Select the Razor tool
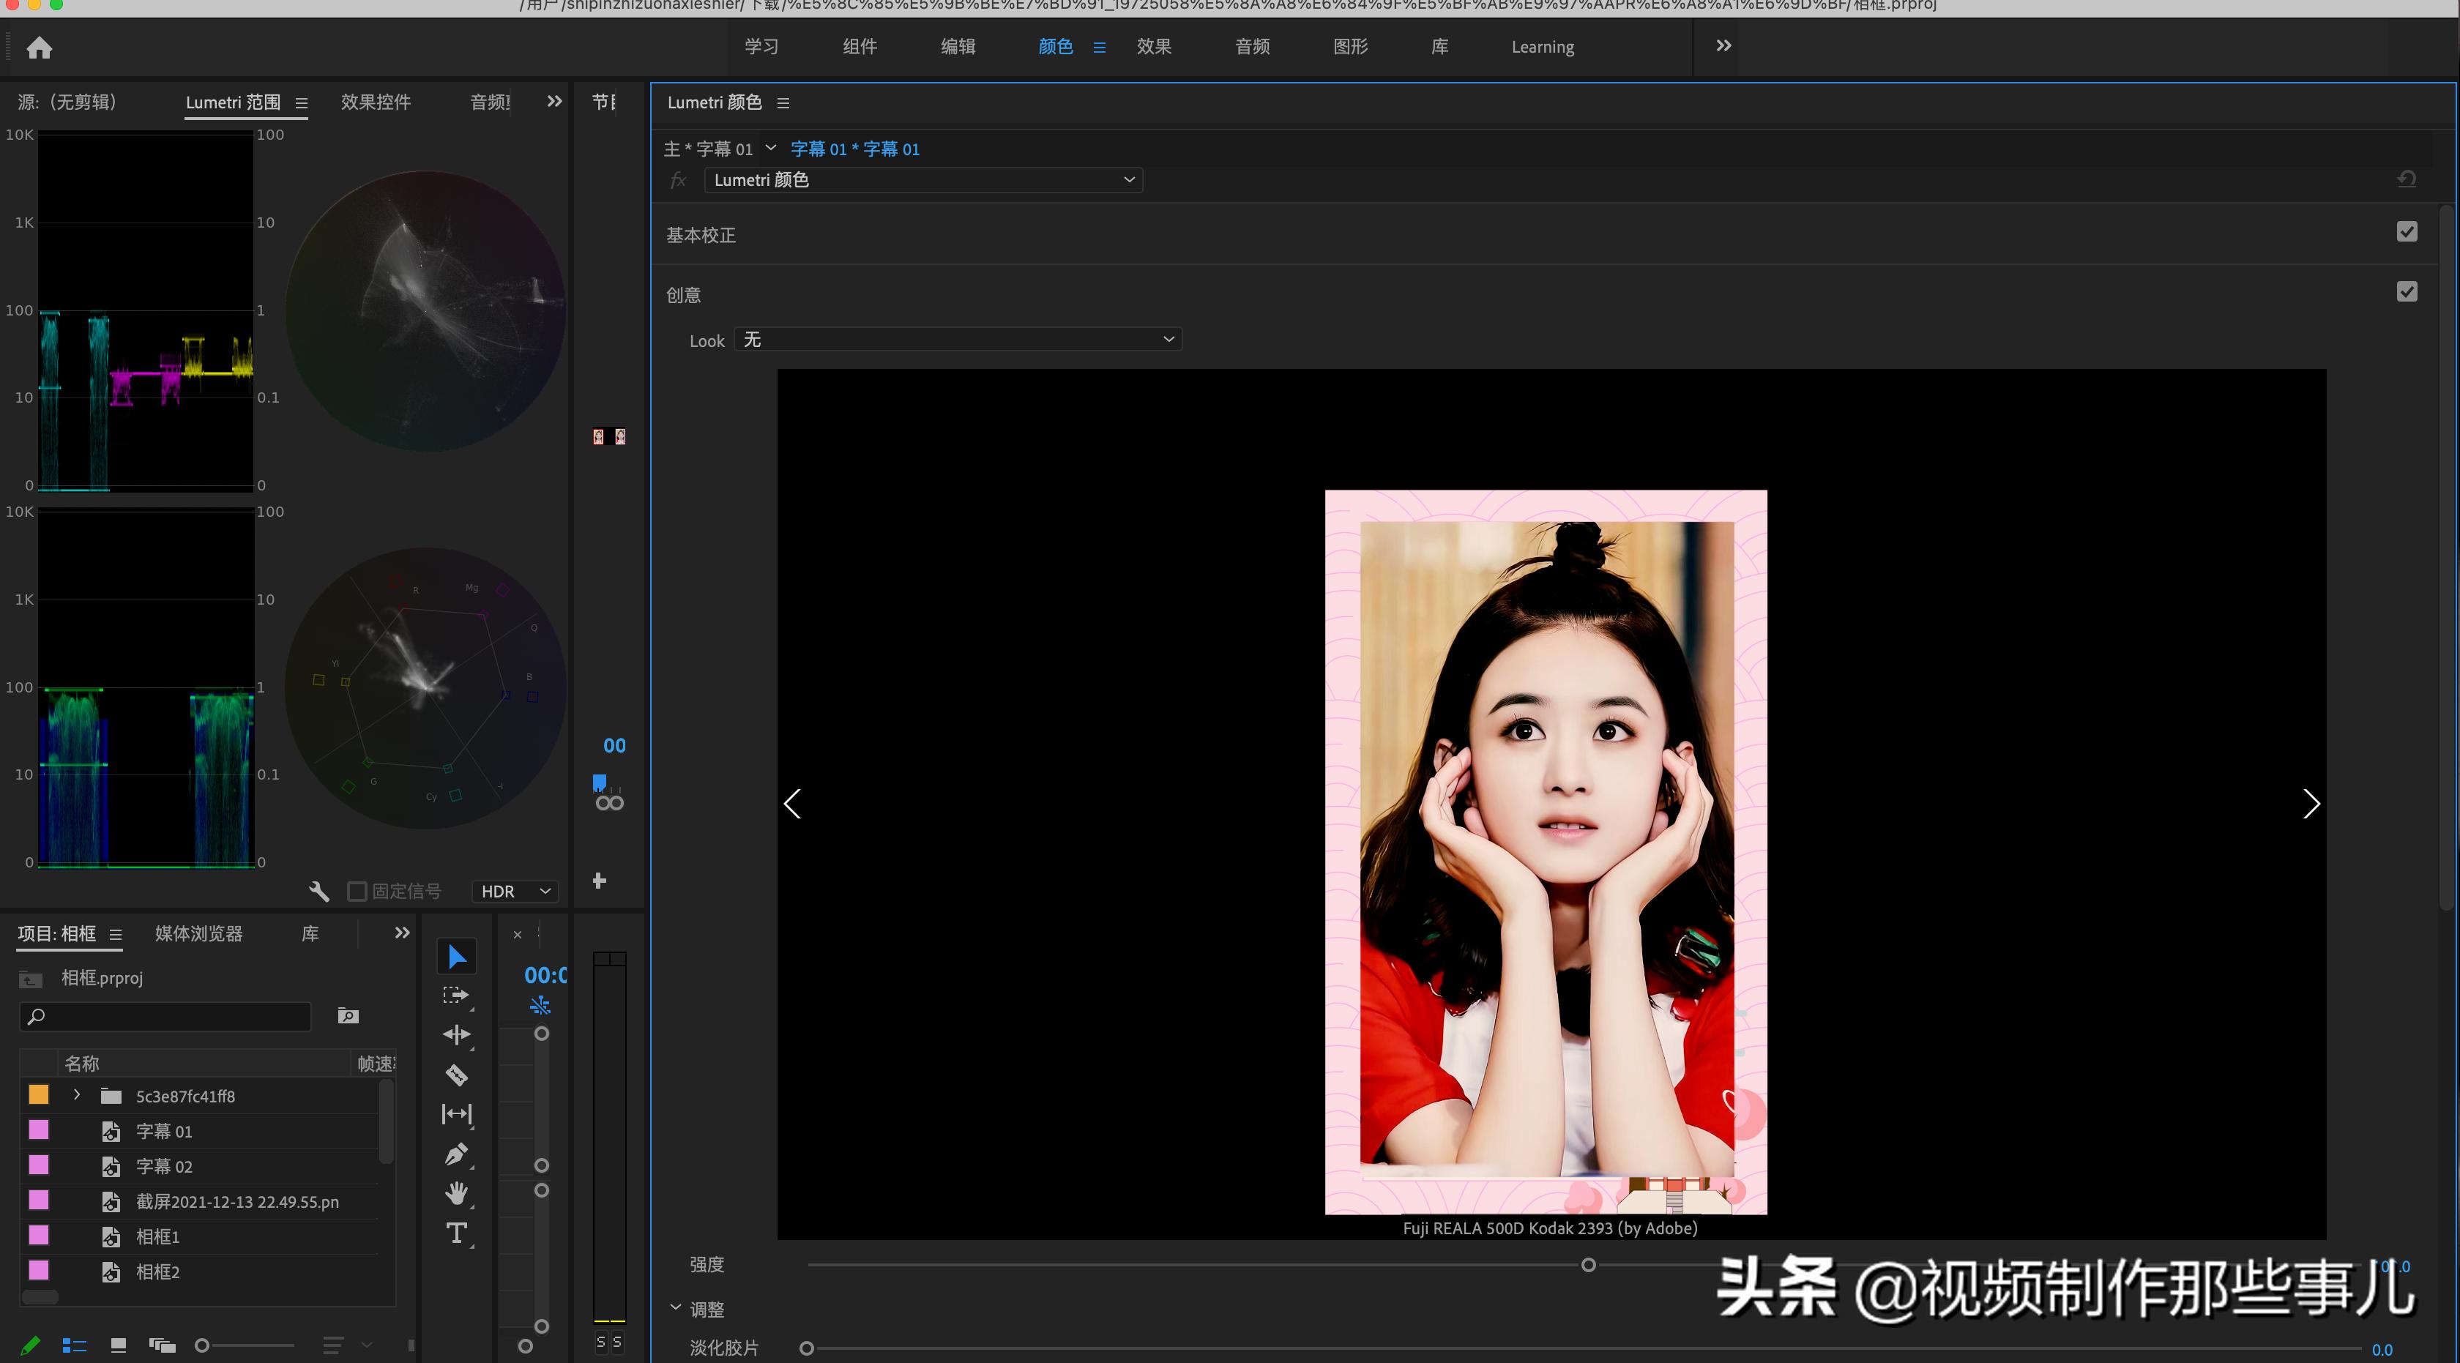Screen dimensions: 2460x1363 click(456, 1074)
